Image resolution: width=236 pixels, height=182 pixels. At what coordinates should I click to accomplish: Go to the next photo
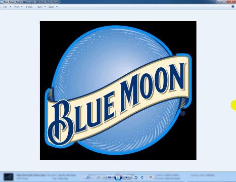[127, 177]
